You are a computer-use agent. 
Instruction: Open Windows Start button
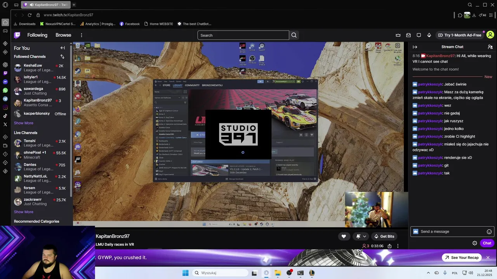186,273
